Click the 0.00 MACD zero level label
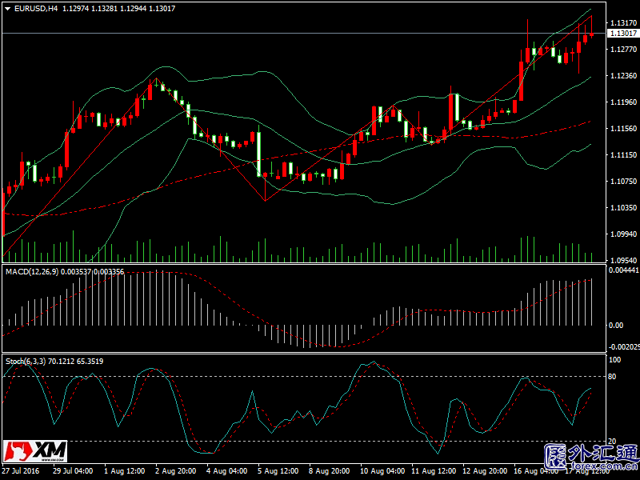This screenshot has width=640, height=480. point(616,326)
